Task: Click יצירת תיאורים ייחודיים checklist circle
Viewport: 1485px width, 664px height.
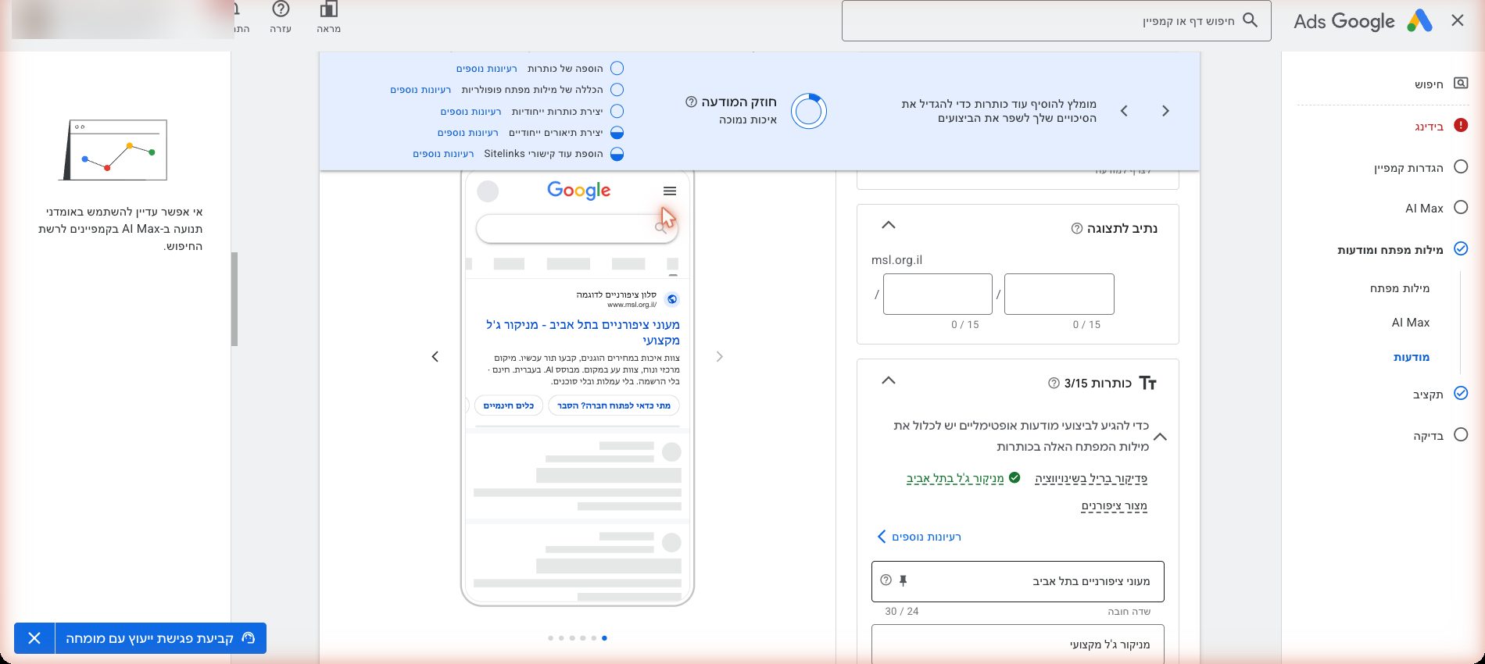Action: [617, 133]
